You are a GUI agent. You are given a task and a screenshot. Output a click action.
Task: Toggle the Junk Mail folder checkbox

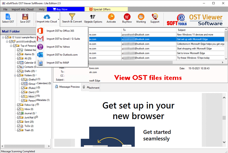click(x=19, y=117)
